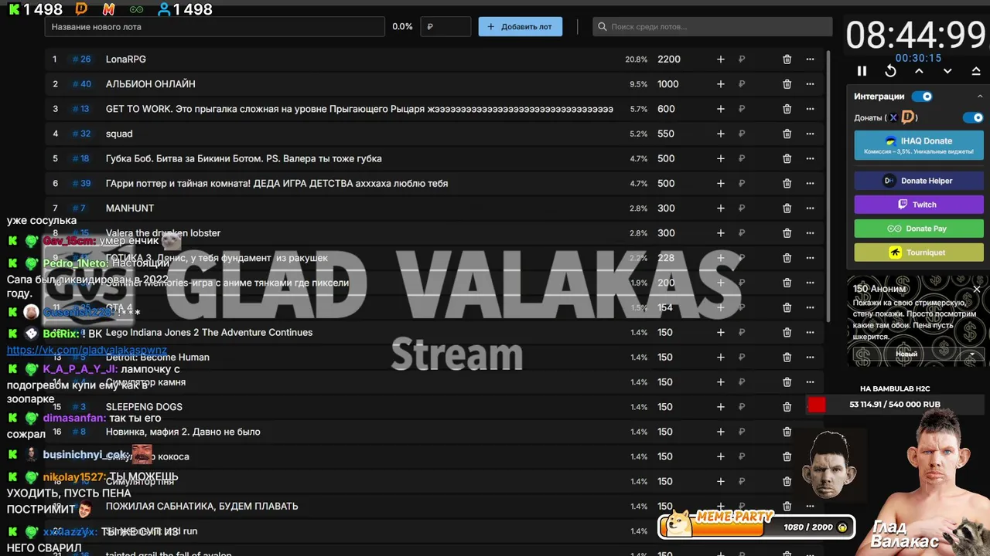Viewport: 990px width, 556px height.
Task: Expand the donation card with chevron
Action: (x=972, y=354)
